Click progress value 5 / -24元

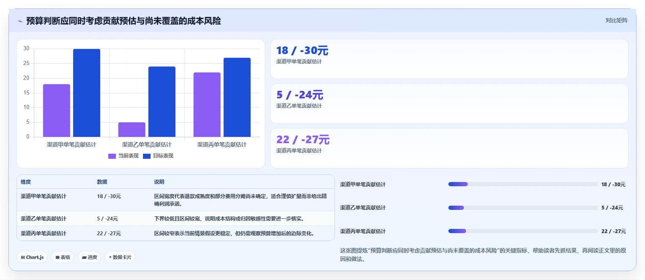tap(612, 208)
